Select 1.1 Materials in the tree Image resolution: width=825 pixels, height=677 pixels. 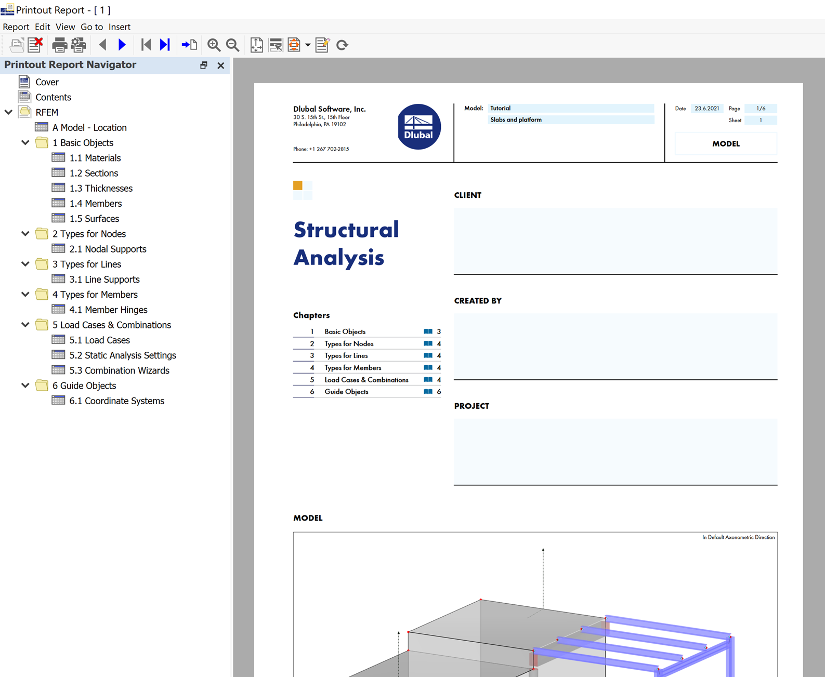pos(95,158)
